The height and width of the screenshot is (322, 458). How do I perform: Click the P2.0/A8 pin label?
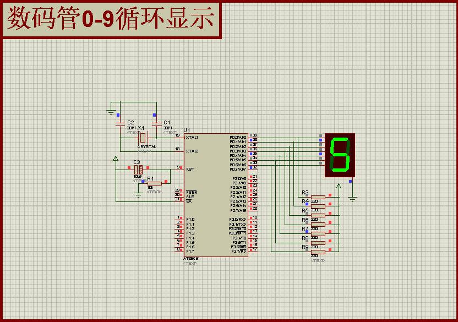(x=239, y=178)
